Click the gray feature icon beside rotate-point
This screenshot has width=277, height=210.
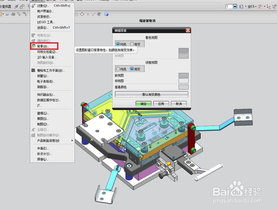pyautogui.click(x=25, y=14)
